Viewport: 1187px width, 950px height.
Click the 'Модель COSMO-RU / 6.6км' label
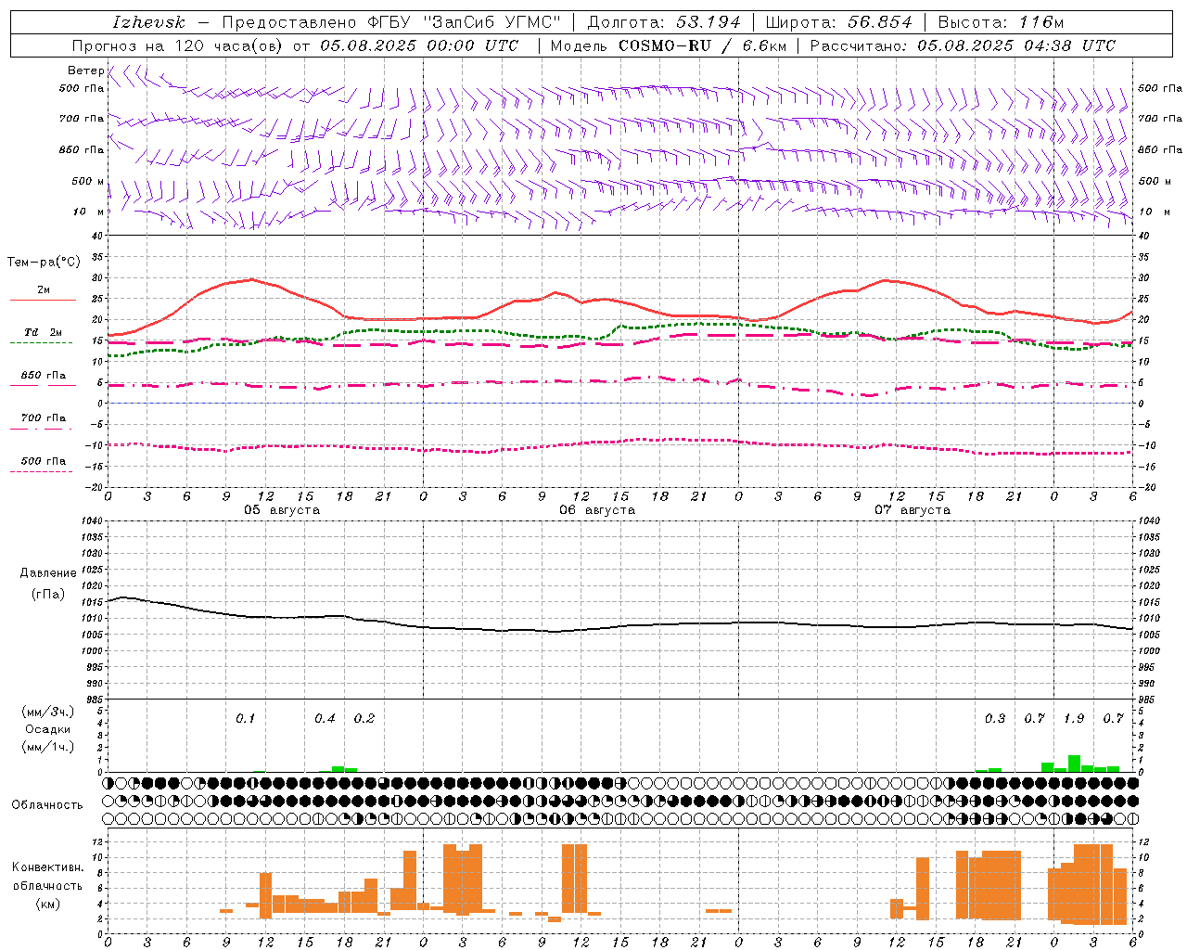(669, 45)
